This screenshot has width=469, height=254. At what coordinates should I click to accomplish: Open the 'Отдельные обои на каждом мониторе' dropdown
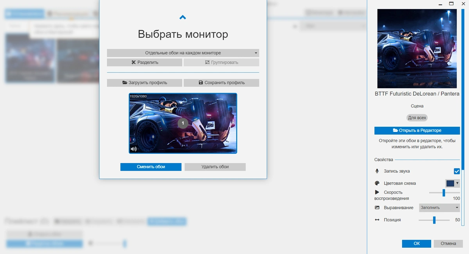(x=183, y=53)
